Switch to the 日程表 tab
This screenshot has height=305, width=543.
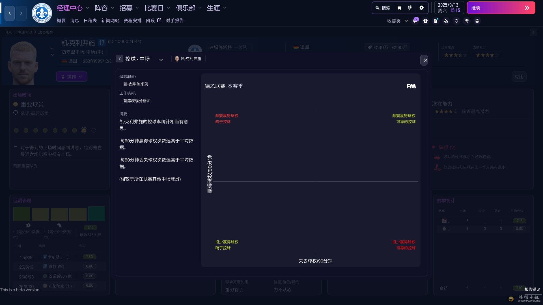pyautogui.click(x=90, y=21)
